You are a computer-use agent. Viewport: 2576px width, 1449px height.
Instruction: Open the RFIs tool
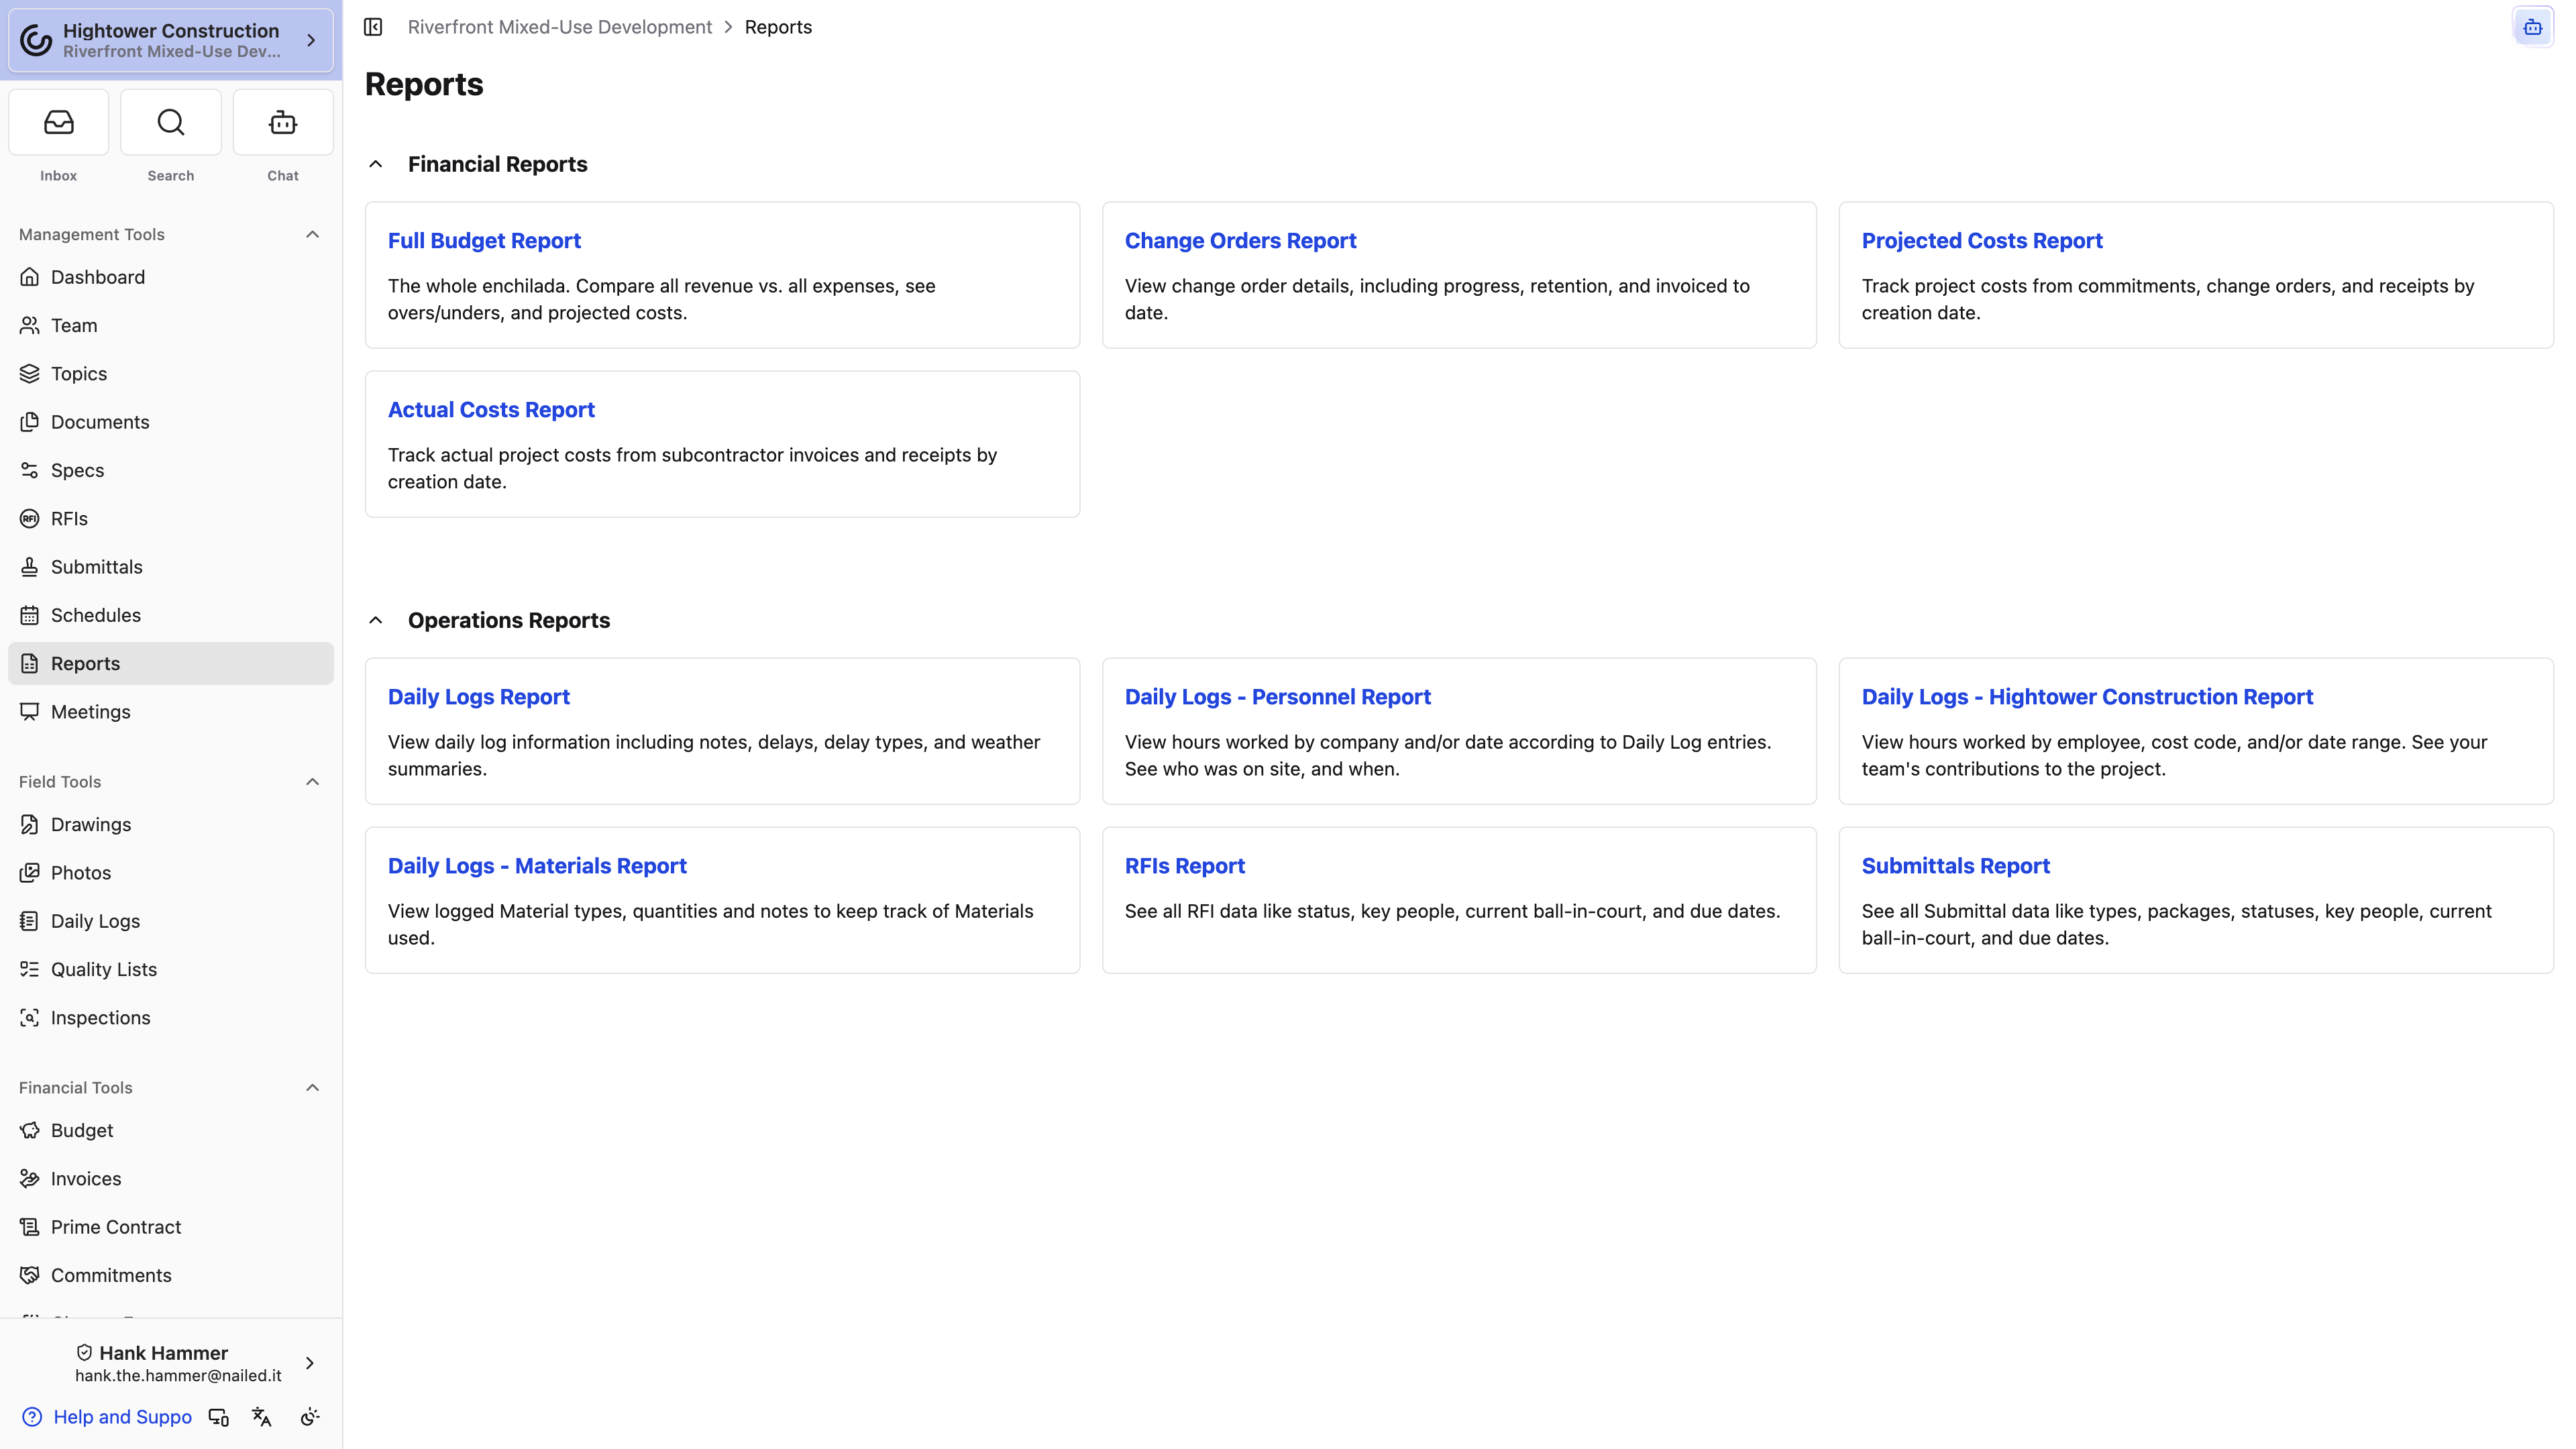[171, 519]
